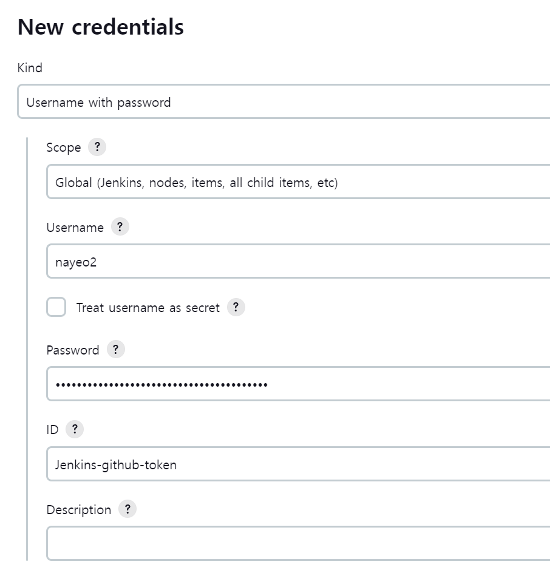Open the Scope help question mark

pos(97,148)
